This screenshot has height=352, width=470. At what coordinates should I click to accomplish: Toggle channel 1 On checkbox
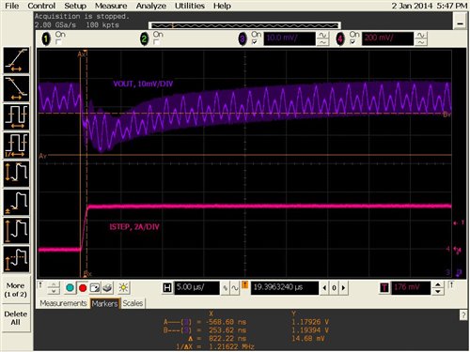click(x=58, y=42)
